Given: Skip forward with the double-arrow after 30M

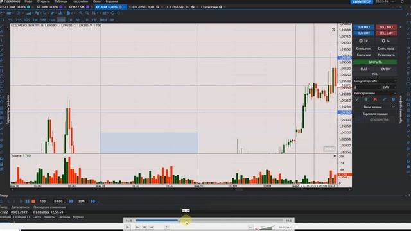Looking at the screenshot, I should pos(93,201).
